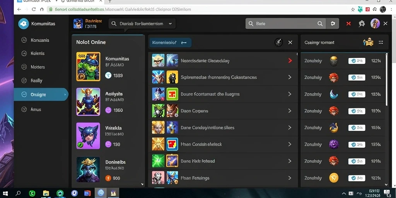The height and width of the screenshot is (198, 396).
Task: Click the settings gear icon in top bar
Action: (x=362, y=24)
